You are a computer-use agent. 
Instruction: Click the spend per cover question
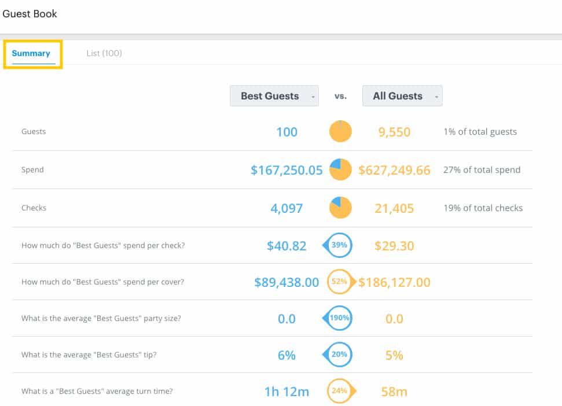103,282
